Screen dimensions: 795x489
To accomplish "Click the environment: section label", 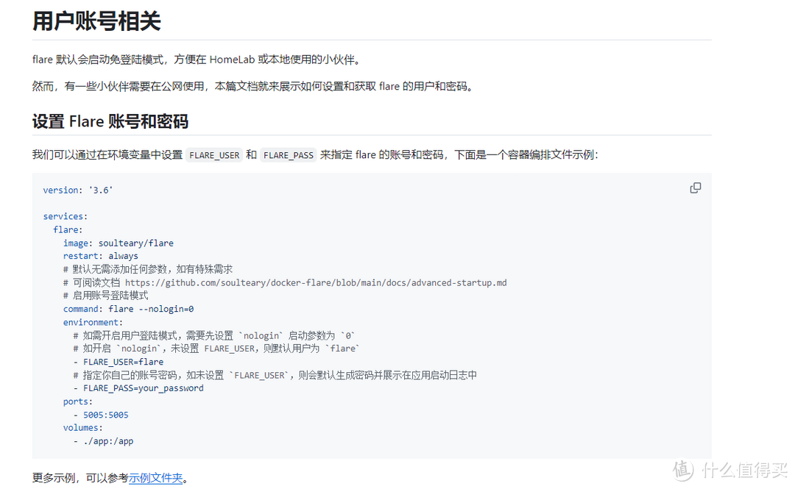I will click(x=92, y=321).
